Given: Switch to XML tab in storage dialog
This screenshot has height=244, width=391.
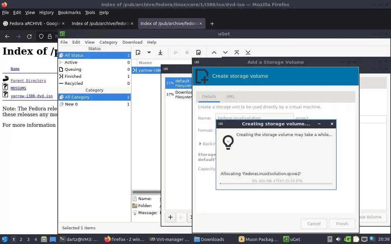Looking at the screenshot, I should click(x=231, y=96).
